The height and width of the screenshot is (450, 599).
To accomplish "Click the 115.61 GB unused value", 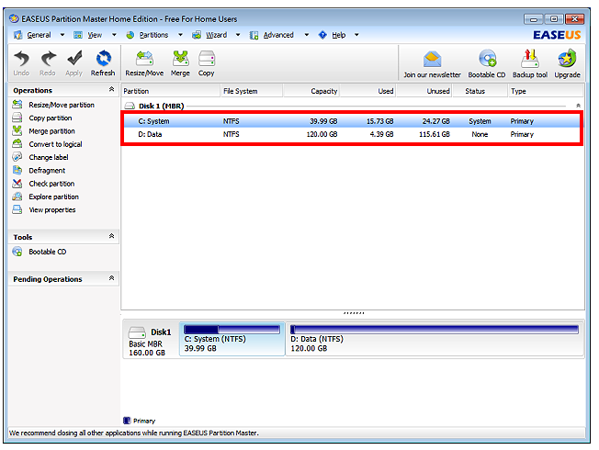I will click(435, 134).
